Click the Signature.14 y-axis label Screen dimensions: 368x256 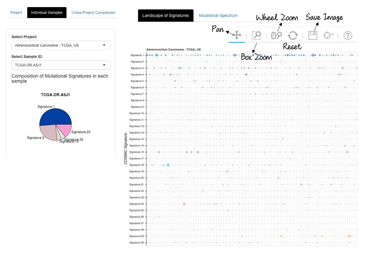tap(136, 139)
